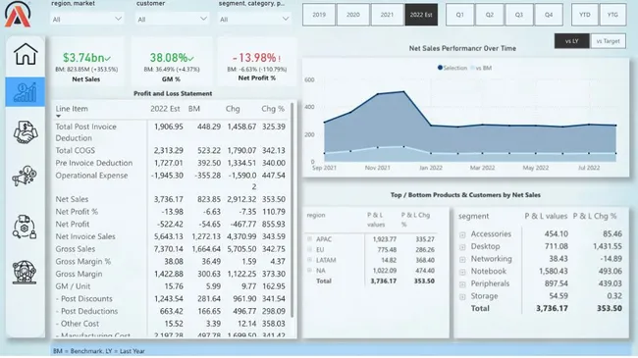Viewport: 638px width, 358px height.
Task: Select the 2022 Est year button
Action: point(421,15)
